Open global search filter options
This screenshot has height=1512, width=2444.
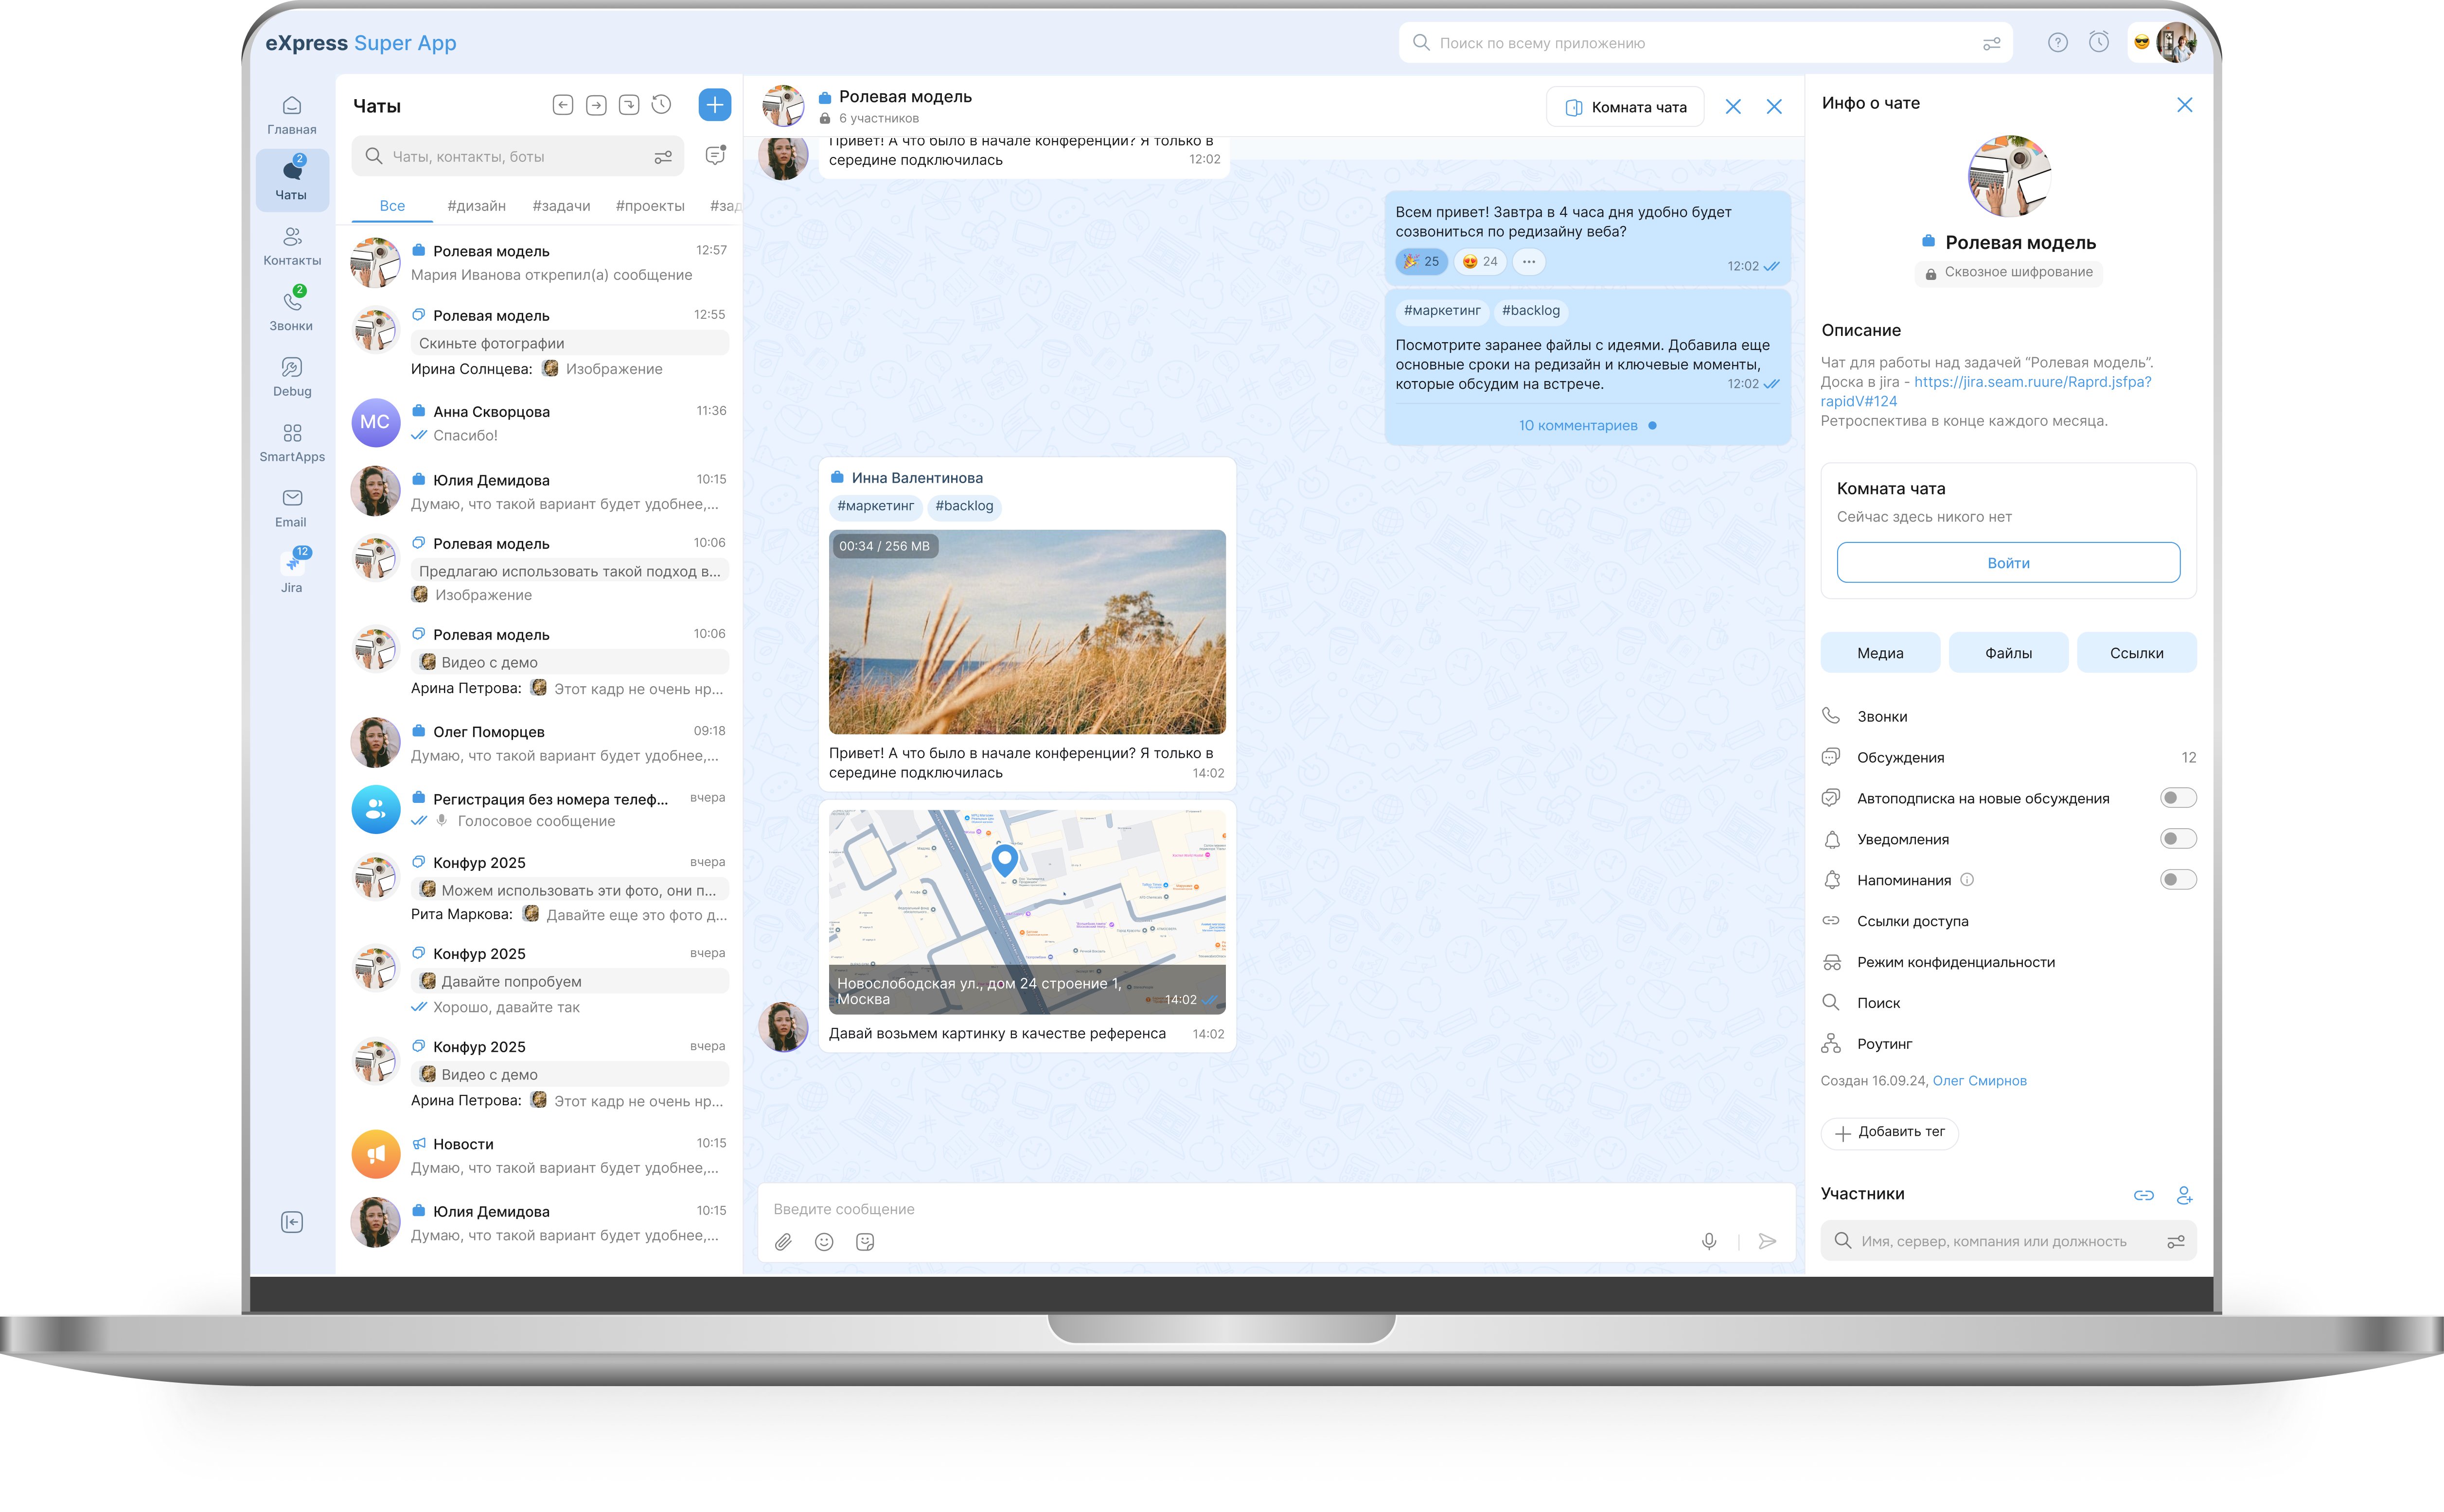pos(1991,43)
